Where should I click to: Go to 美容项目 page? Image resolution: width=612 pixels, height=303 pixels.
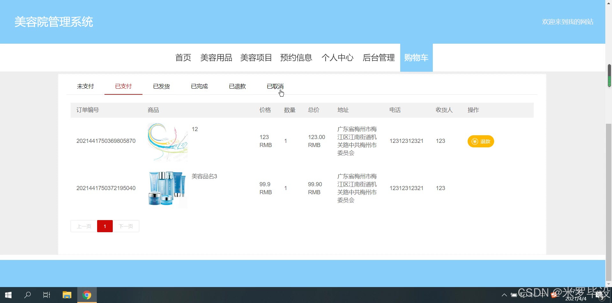(x=256, y=58)
